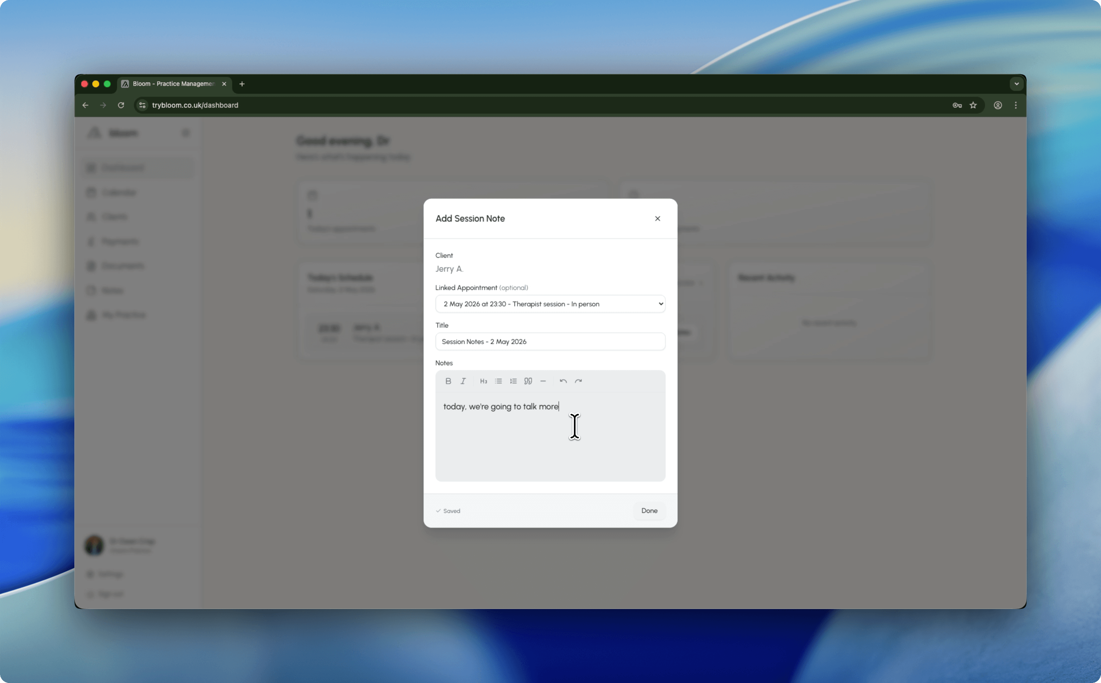Expand the tab search dropdown arrow
This screenshot has height=683, width=1101.
coord(1016,84)
